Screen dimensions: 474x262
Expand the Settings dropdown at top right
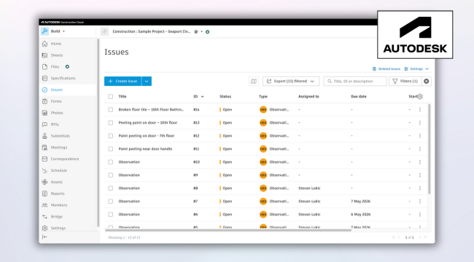click(x=416, y=69)
